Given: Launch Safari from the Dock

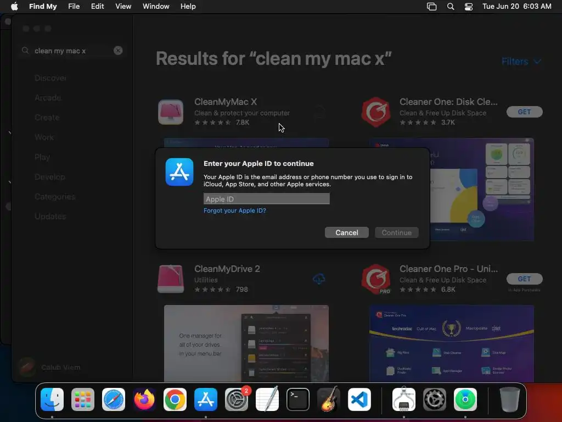Looking at the screenshot, I should pyautogui.click(x=114, y=399).
